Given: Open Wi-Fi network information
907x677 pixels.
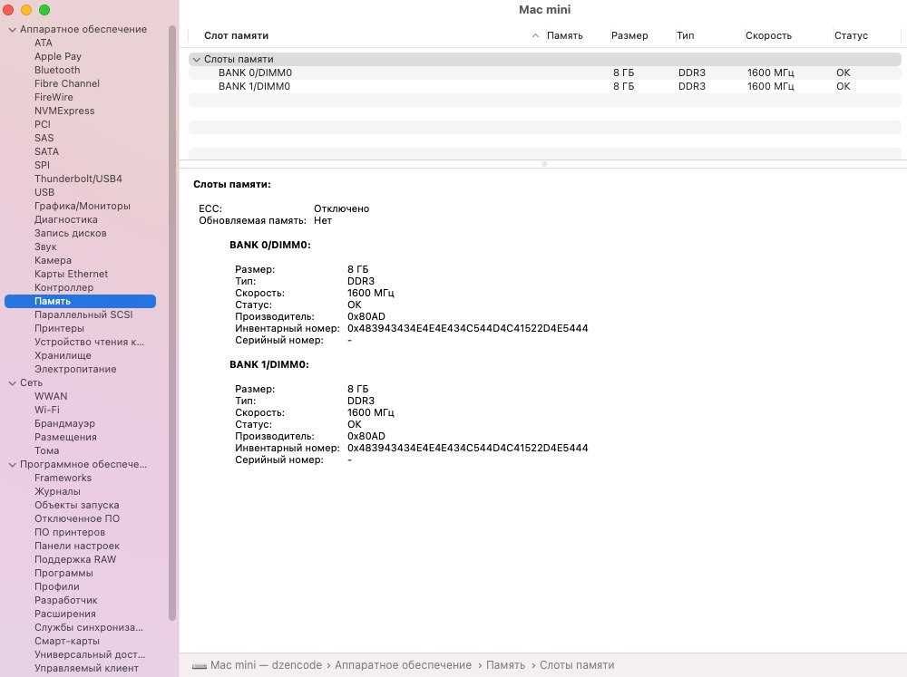Looking at the screenshot, I should point(47,410).
